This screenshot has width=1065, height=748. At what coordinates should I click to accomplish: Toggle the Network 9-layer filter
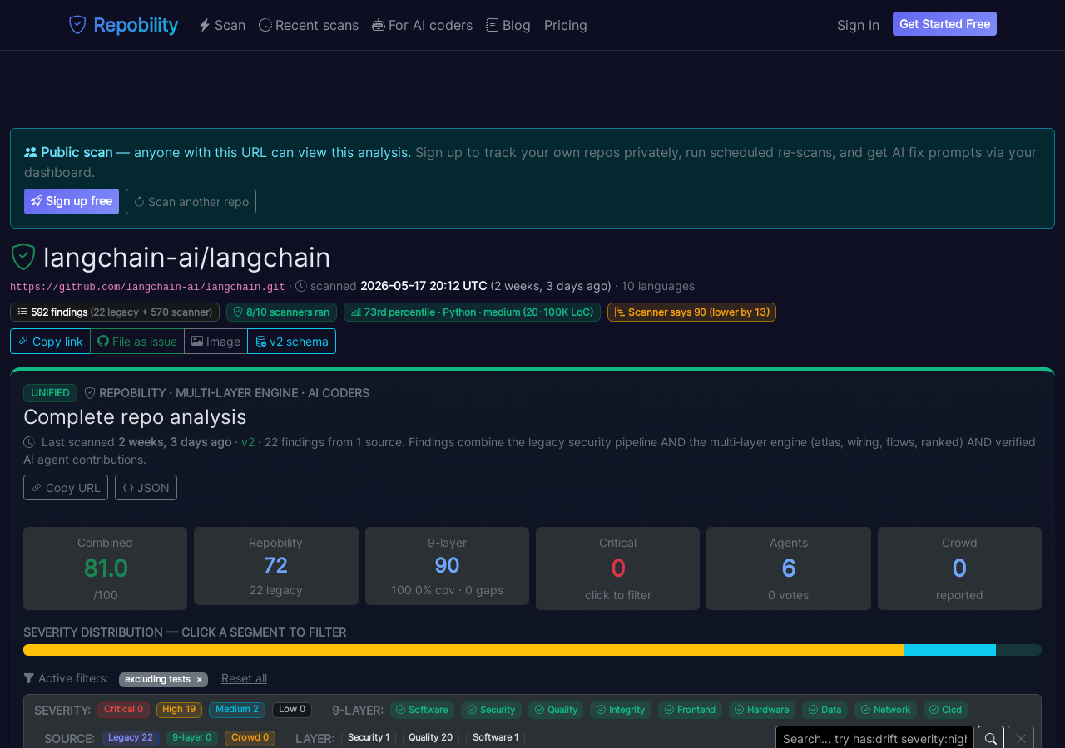point(885,710)
